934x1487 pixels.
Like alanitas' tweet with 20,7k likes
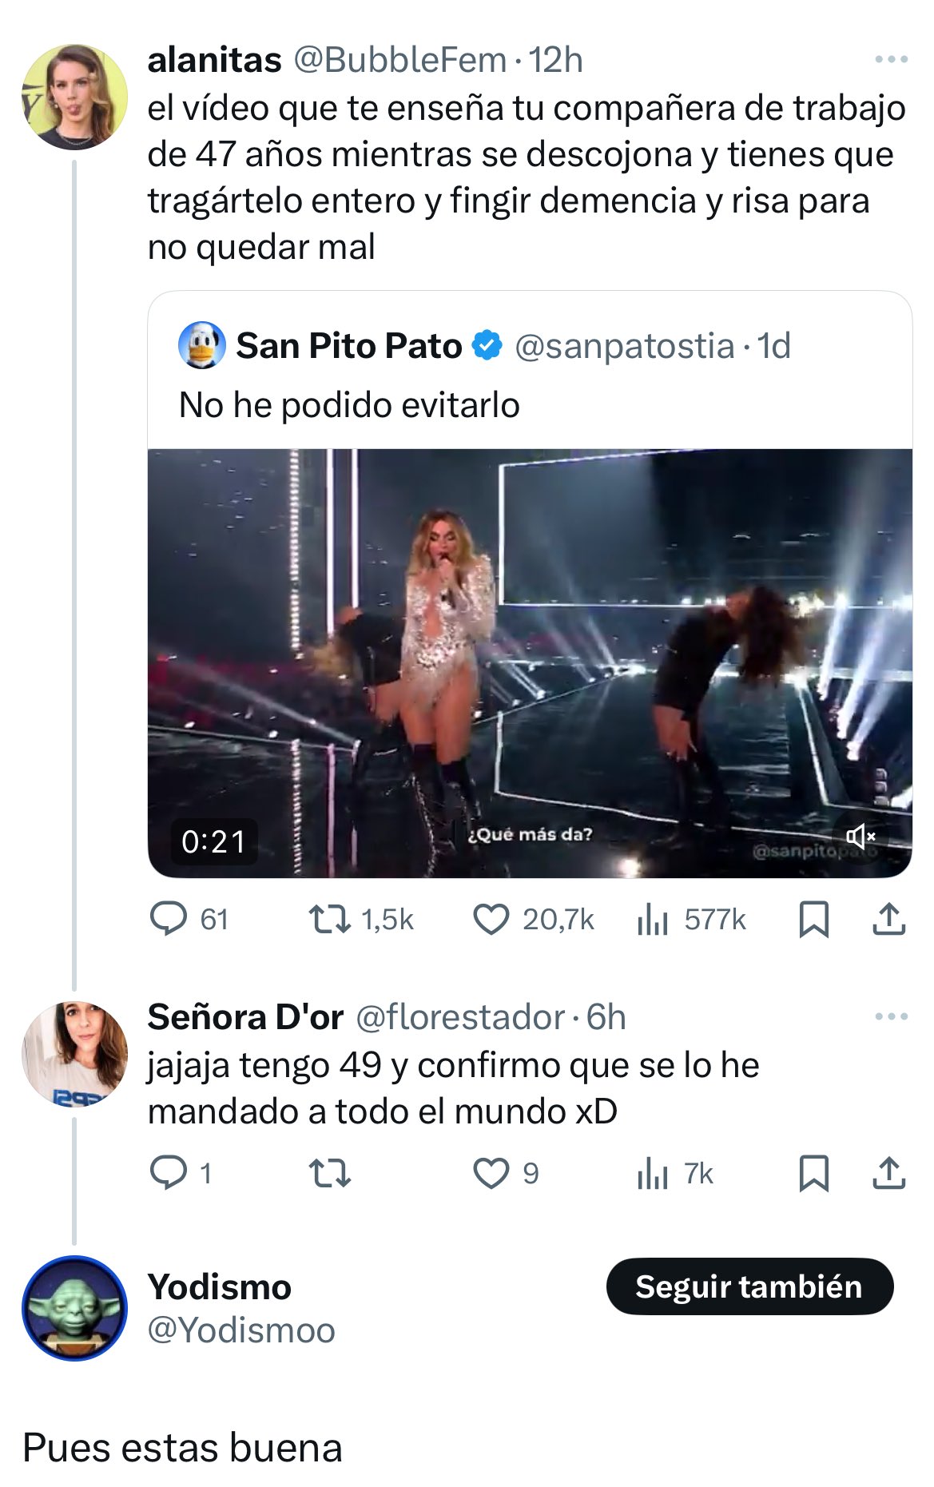pos(491,919)
